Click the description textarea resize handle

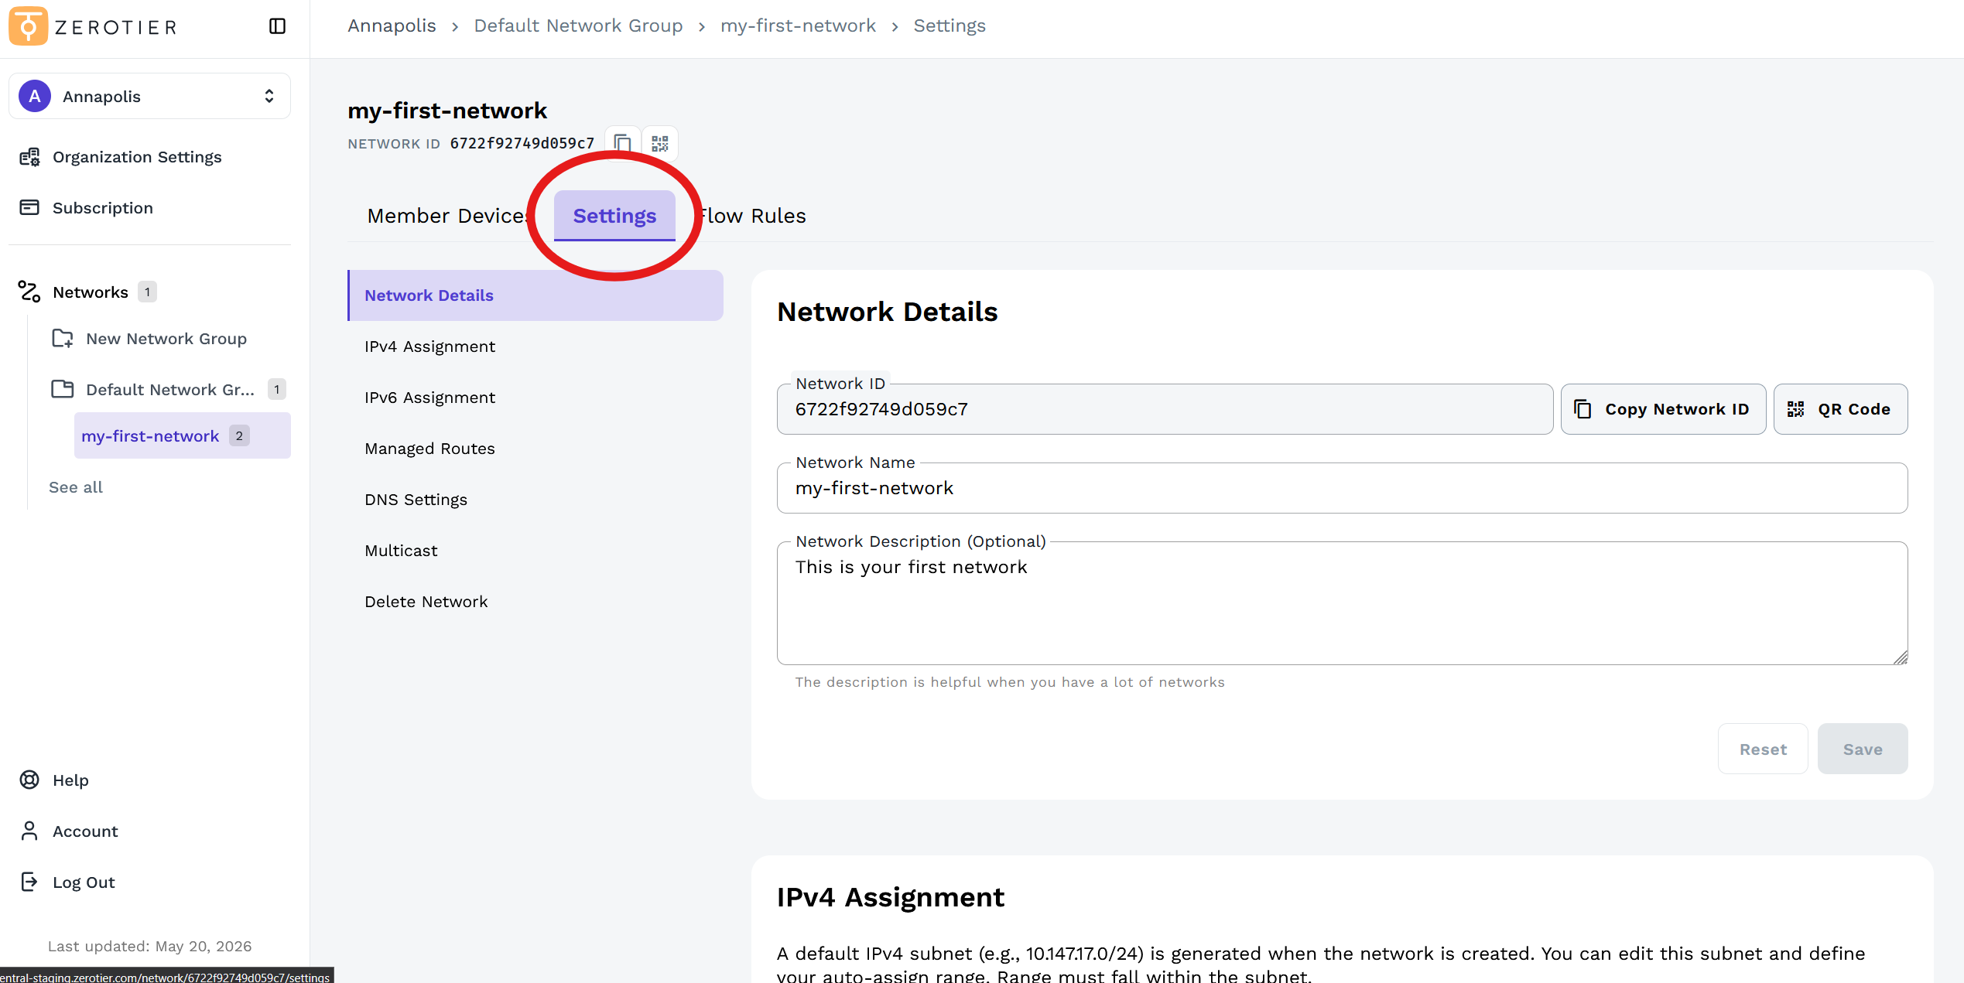pyautogui.click(x=1900, y=657)
